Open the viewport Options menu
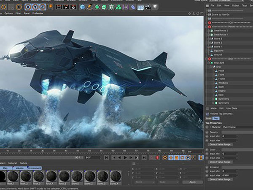Screen dimensions: 253x190 tap(8, 14)
